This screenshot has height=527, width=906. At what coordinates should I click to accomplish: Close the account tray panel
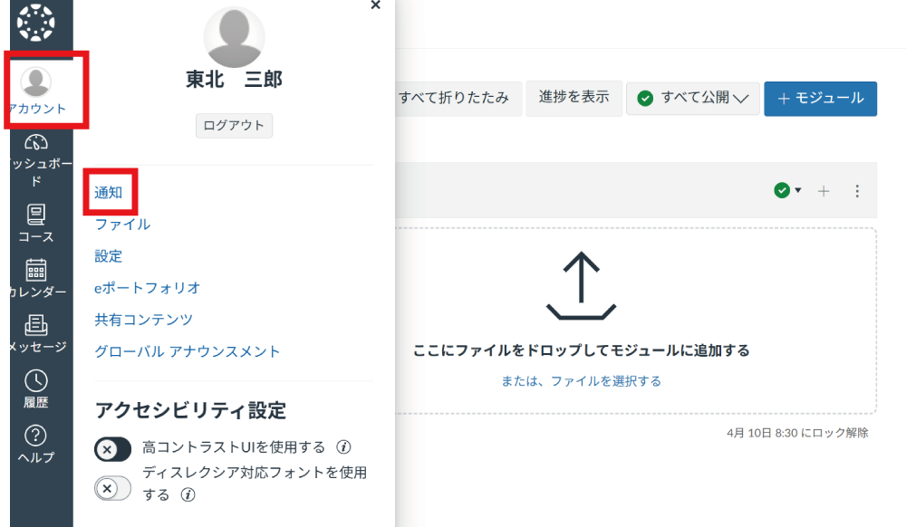point(376,5)
